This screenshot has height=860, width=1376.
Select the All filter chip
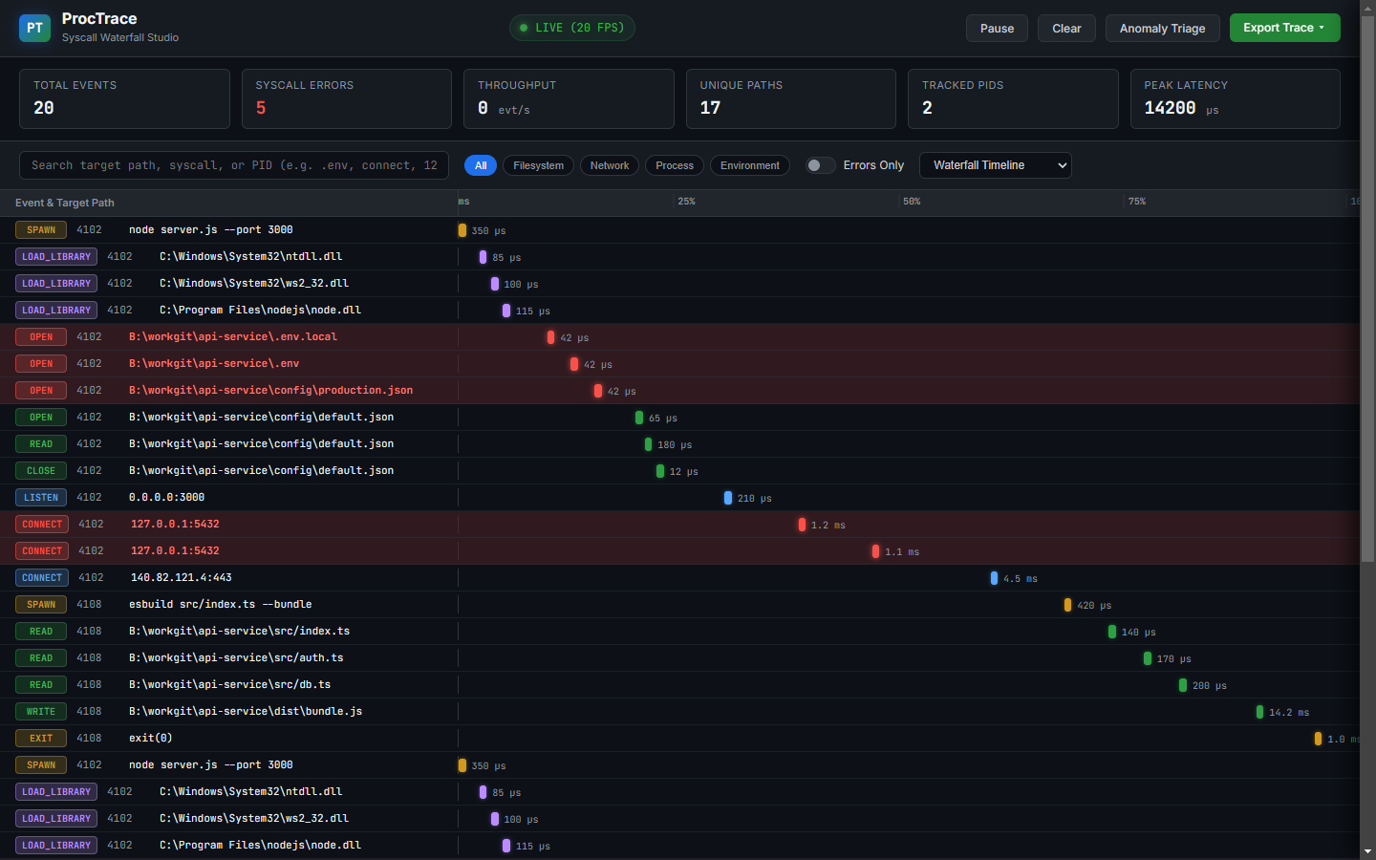(481, 165)
